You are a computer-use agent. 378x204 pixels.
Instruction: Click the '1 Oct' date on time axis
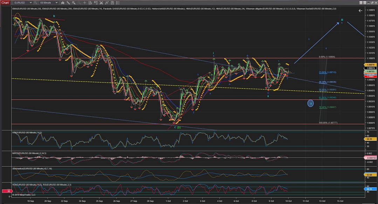(x=168, y=201)
